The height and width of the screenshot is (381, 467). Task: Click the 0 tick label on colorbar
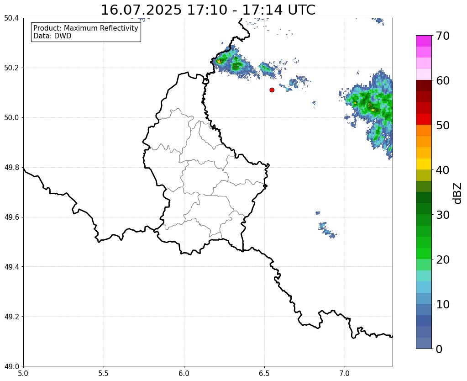[x=439, y=349]
